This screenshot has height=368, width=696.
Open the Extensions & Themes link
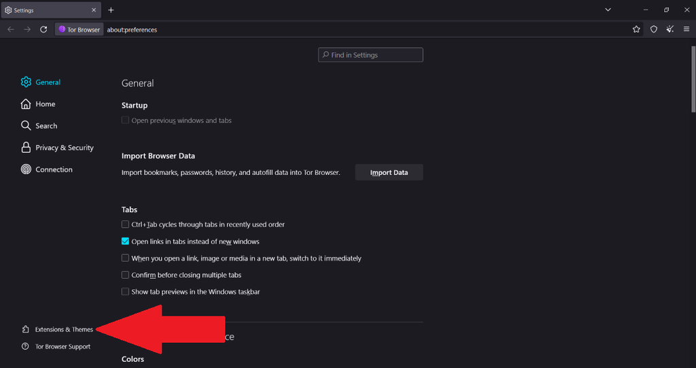[x=63, y=330]
